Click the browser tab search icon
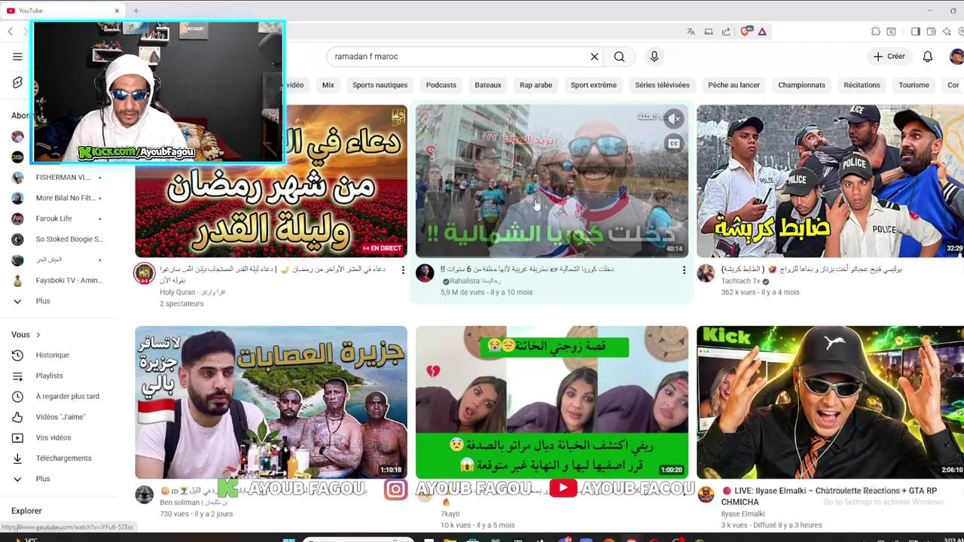This screenshot has width=964, height=542. (891, 32)
